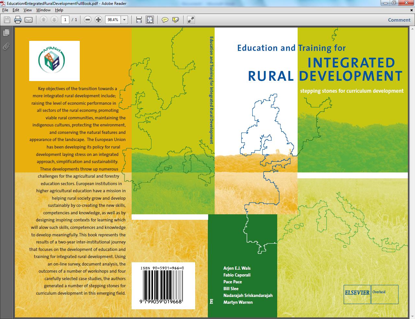The width and height of the screenshot is (415, 319).
Task: Toggle fit one full page view
Action: (150, 20)
